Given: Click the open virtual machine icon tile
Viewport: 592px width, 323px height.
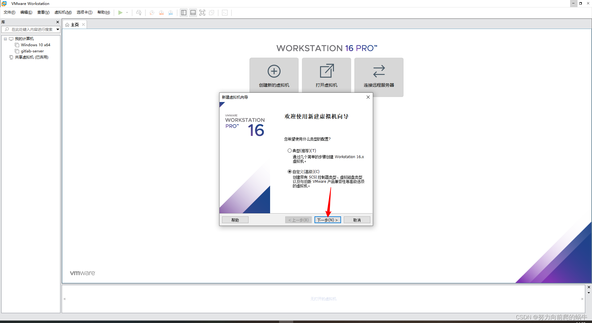Looking at the screenshot, I should click(x=327, y=76).
